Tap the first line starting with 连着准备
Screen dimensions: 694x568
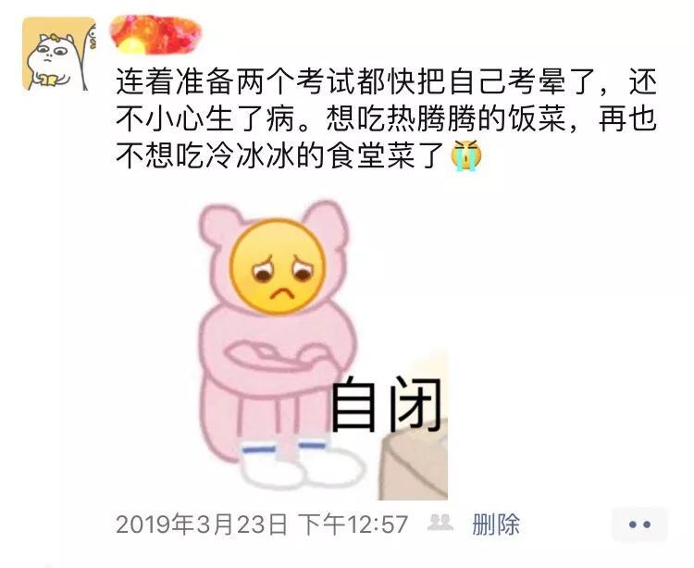coord(386,81)
